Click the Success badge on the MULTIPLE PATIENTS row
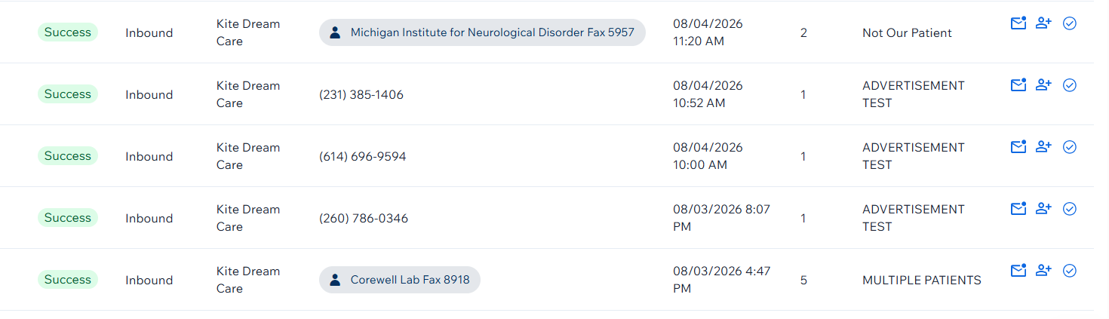Viewport: 1109px width, 319px height. [68, 280]
